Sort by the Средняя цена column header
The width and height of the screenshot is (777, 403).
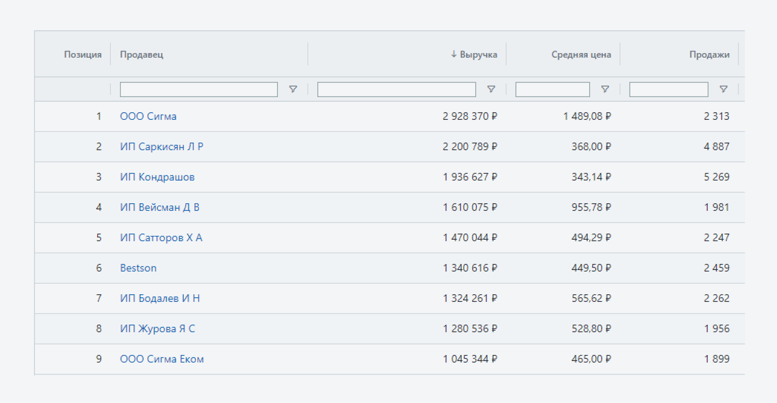point(581,55)
